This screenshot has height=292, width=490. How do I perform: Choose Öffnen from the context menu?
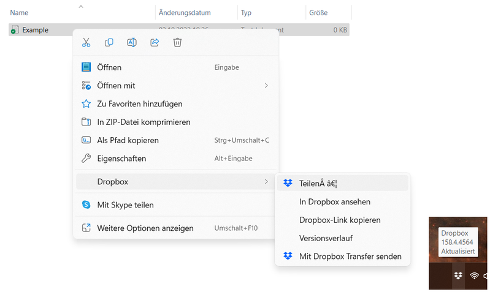(x=109, y=67)
